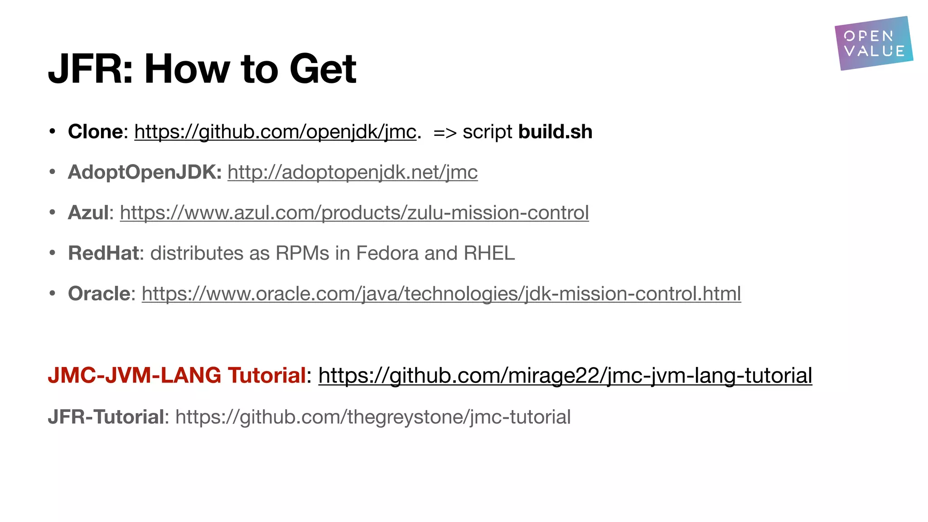This screenshot has height=522, width=928.
Task: Click the bold "AdoptOpenJDK:" label
Action: click(145, 172)
